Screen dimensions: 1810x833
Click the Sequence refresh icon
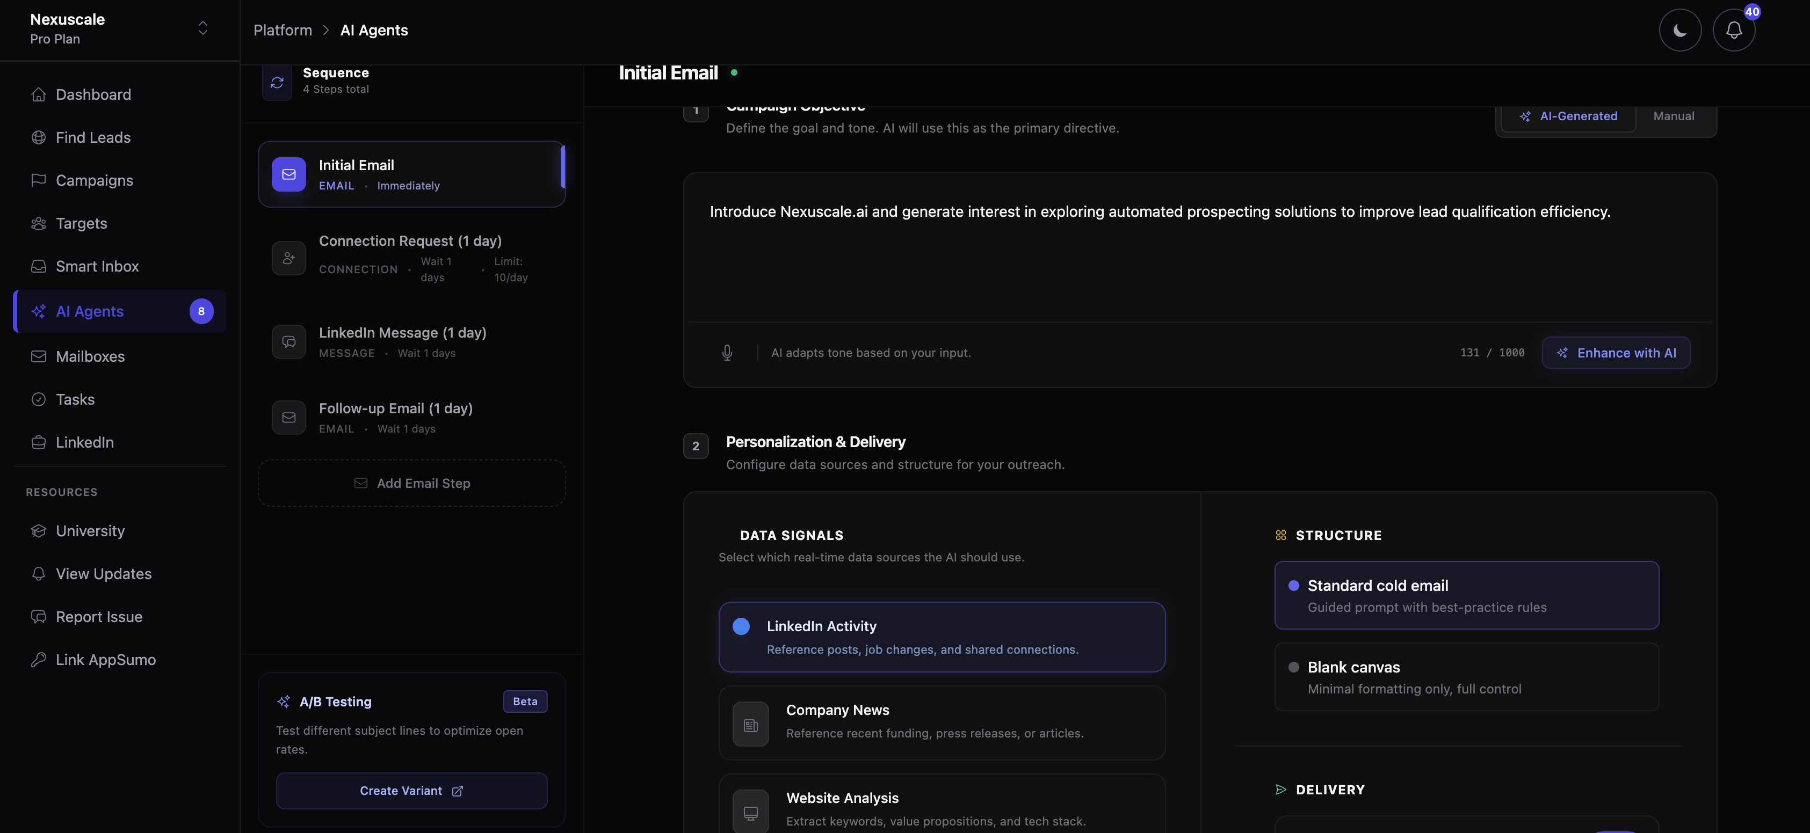[x=277, y=83]
